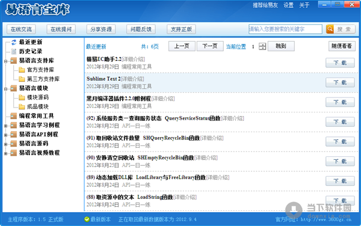361x226 pixels.
Task: Open the 设置 menu at top
Action: click(288, 5)
